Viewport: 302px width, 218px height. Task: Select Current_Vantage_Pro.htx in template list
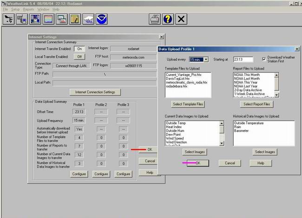[184, 75]
